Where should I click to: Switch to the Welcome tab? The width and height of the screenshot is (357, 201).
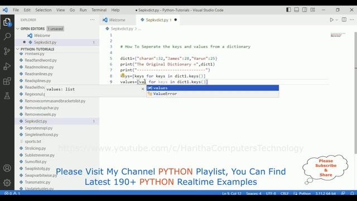(117, 20)
